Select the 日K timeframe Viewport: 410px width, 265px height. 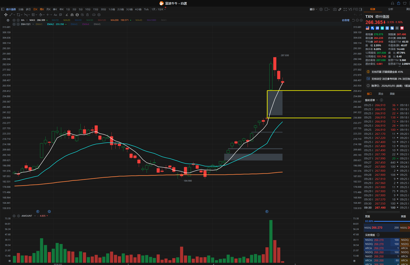click(35, 9)
